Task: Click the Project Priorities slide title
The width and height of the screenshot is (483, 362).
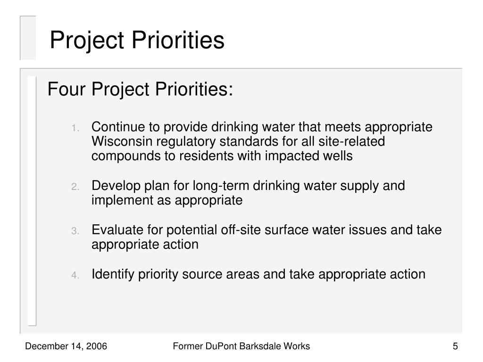Action: [137, 40]
